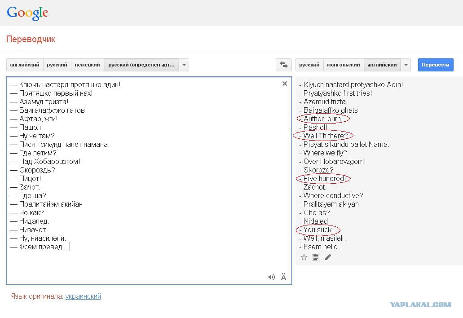Screen dimensions: 463x318
Task: Select русский as target language
Action: point(309,65)
